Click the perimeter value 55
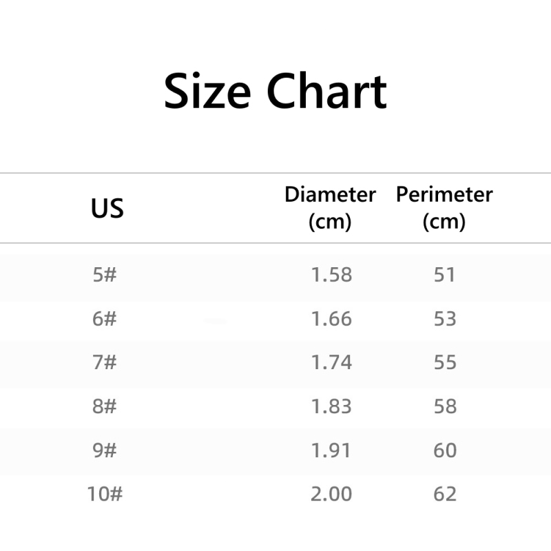Image resolution: width=551 pixels, height=551 pixels. click(445, 362)
